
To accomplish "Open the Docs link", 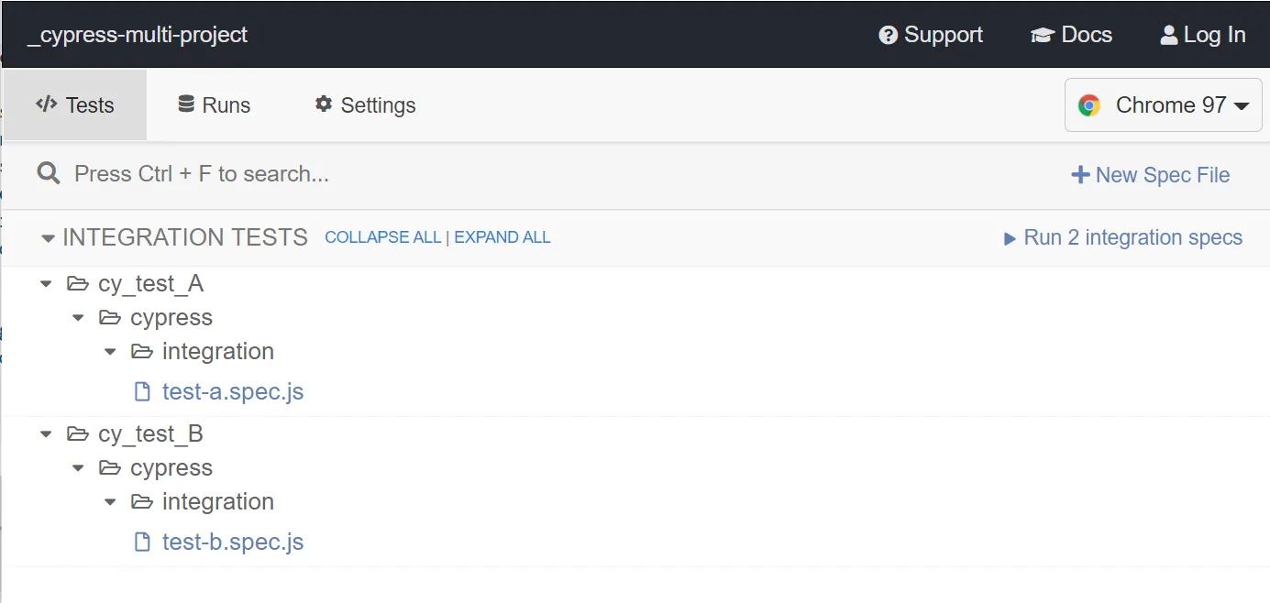I will (1071, 35).
